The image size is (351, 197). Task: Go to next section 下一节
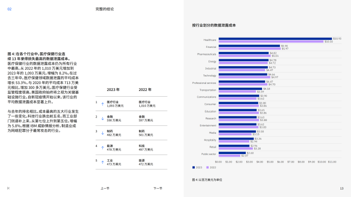point(158,188)
